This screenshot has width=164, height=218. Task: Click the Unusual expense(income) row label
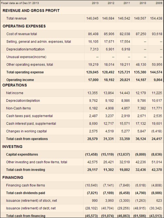[x=26, y=57]
